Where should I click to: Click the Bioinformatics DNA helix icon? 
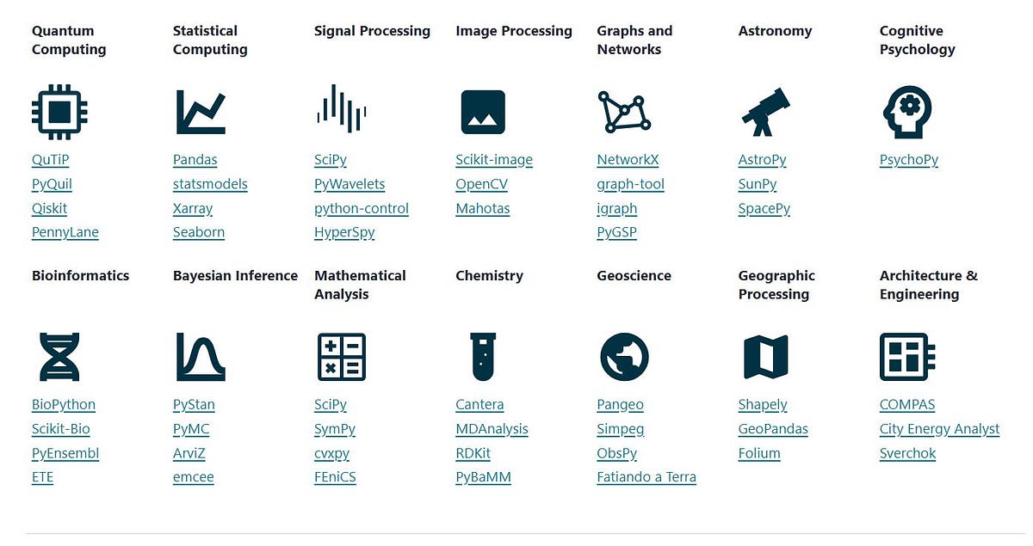tap(59, 357)
